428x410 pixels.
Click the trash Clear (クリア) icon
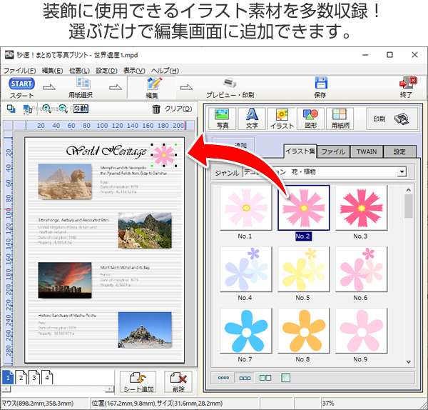click(157, 109)
